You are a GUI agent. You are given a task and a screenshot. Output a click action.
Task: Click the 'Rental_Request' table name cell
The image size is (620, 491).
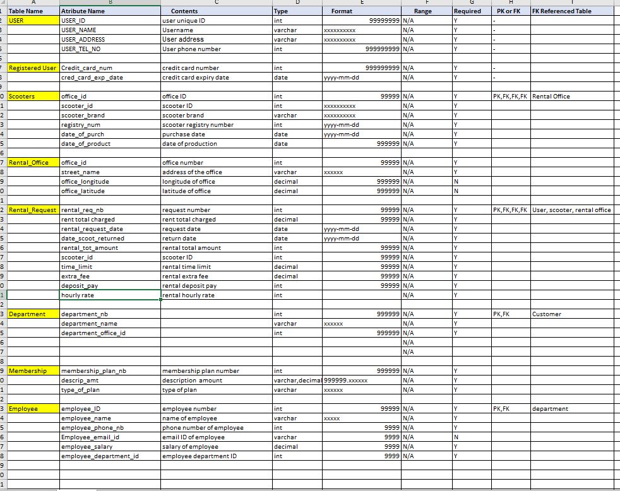point(33,210)
